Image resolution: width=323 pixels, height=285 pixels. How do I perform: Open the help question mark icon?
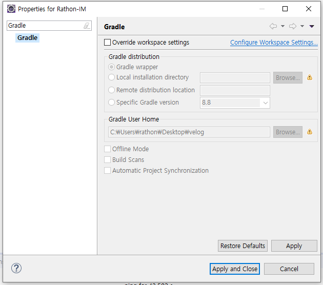[16, 268]
